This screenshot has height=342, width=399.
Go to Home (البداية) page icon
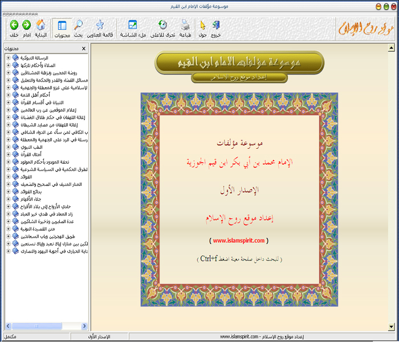pos(41,25)
